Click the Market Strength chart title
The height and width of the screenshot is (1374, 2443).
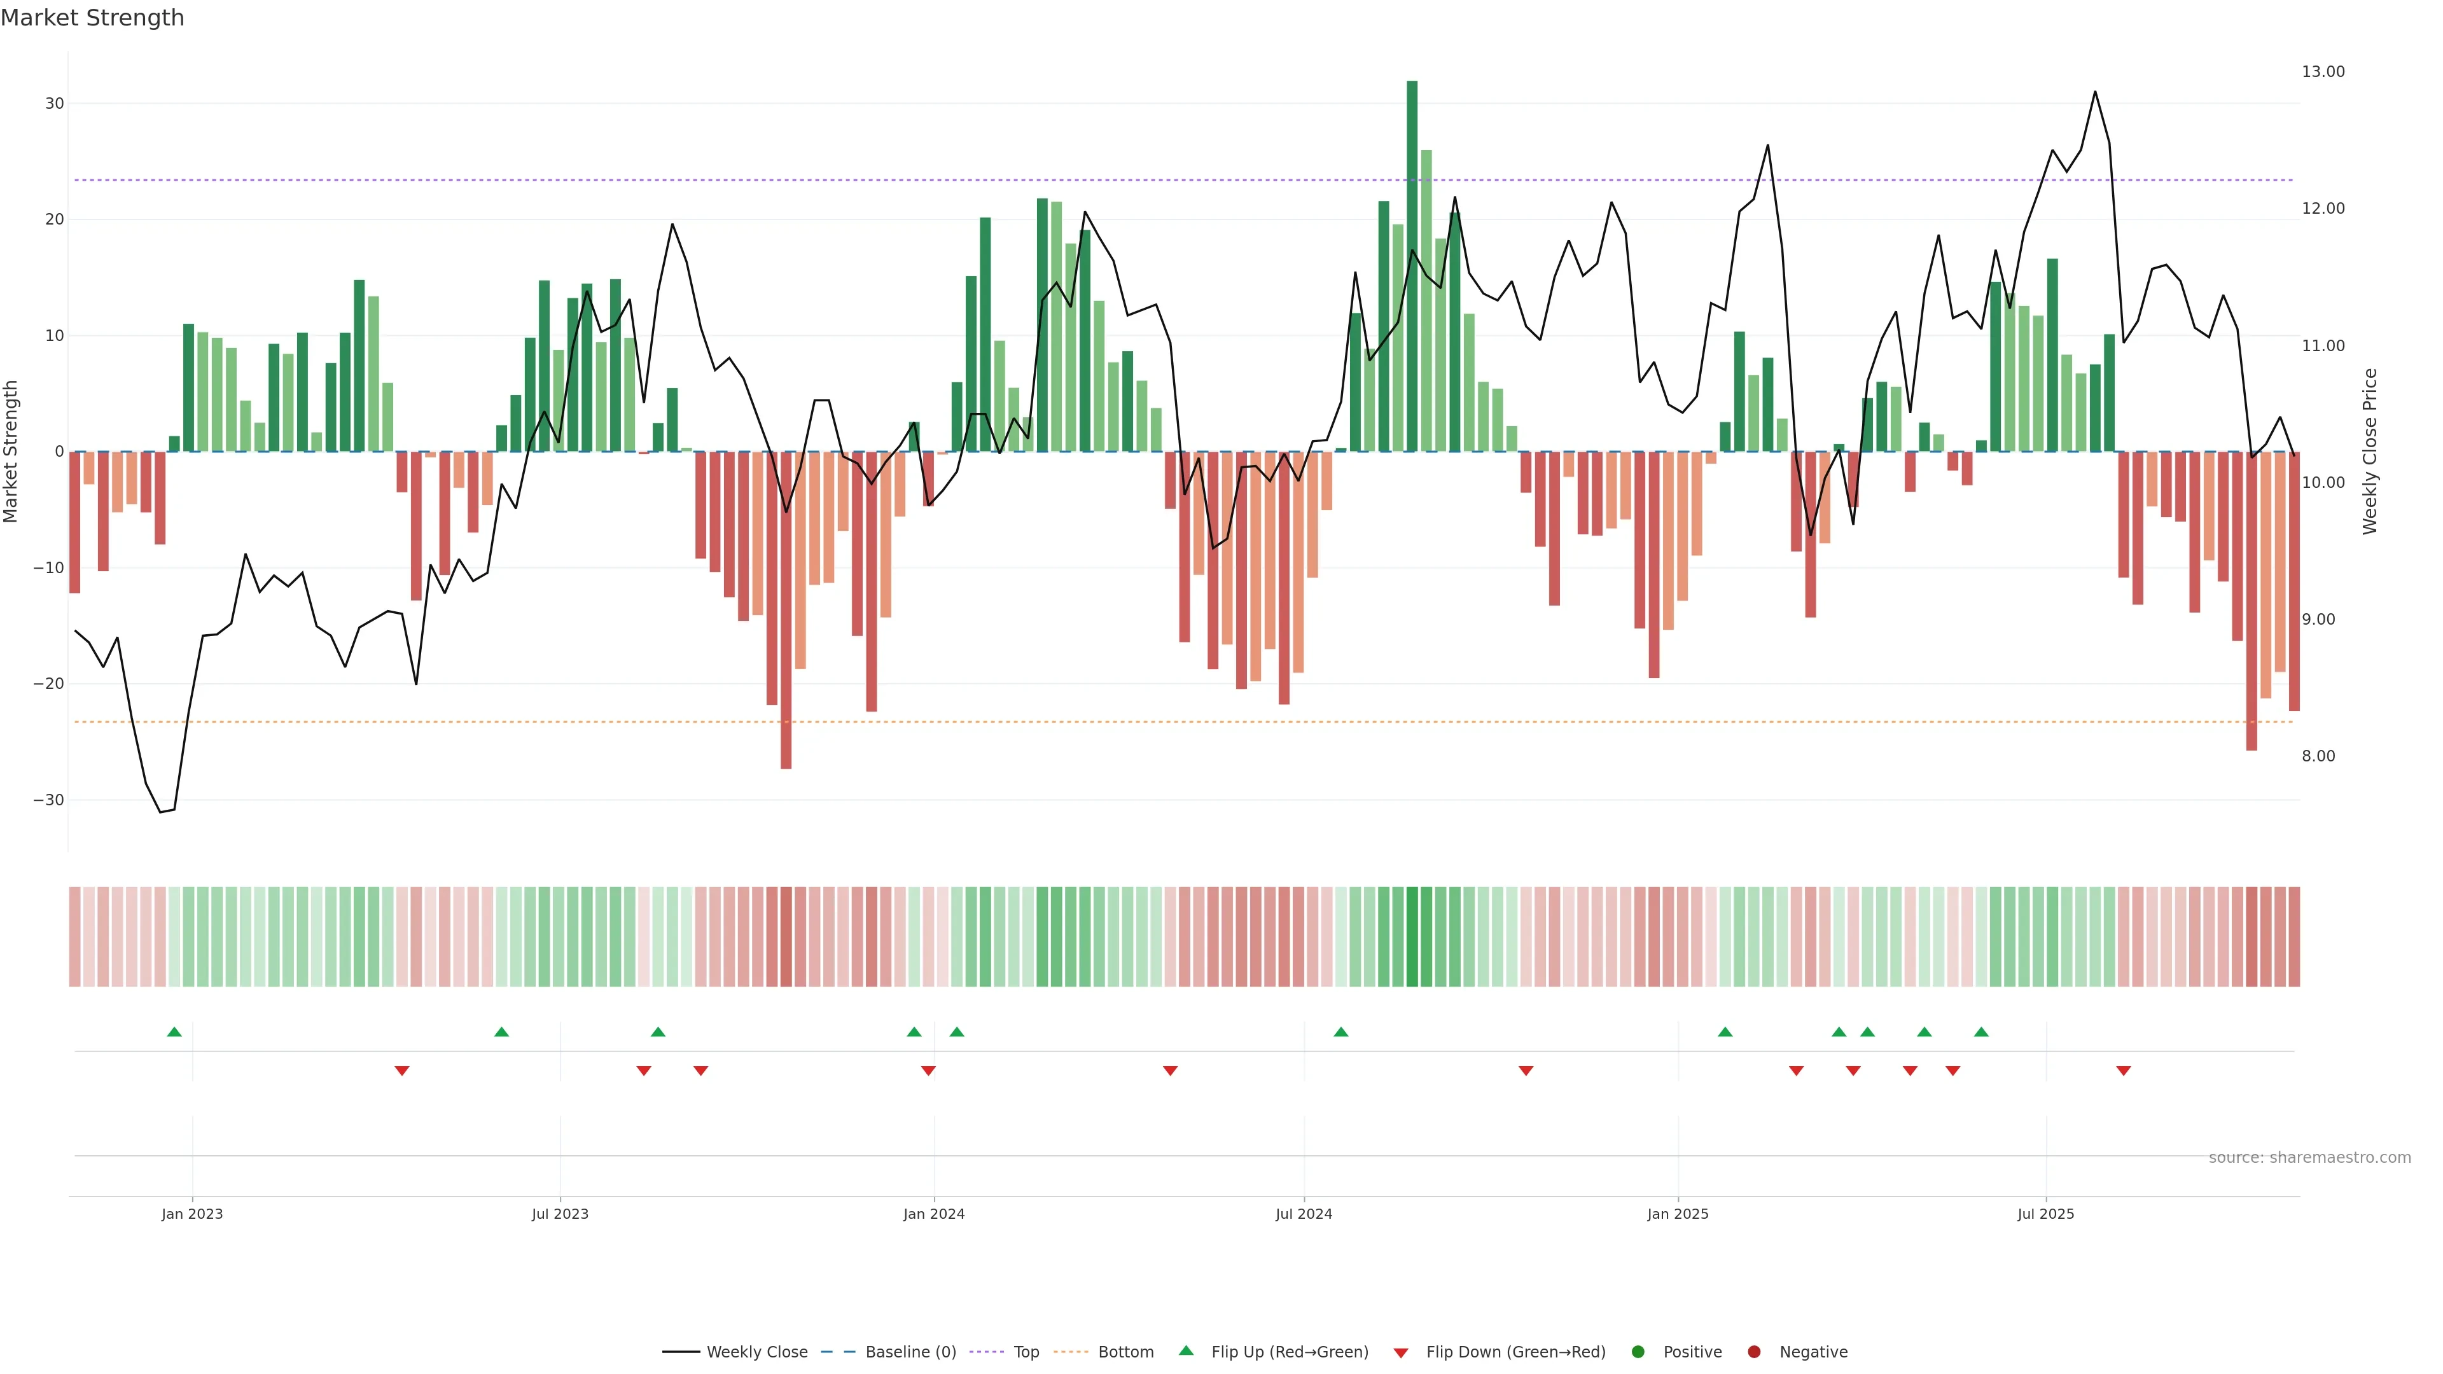(92, 18)
